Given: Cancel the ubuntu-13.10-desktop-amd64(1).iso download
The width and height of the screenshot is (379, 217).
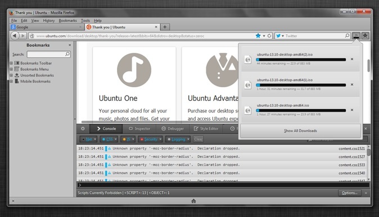Looking at the screenshot, I should [352, 84].
